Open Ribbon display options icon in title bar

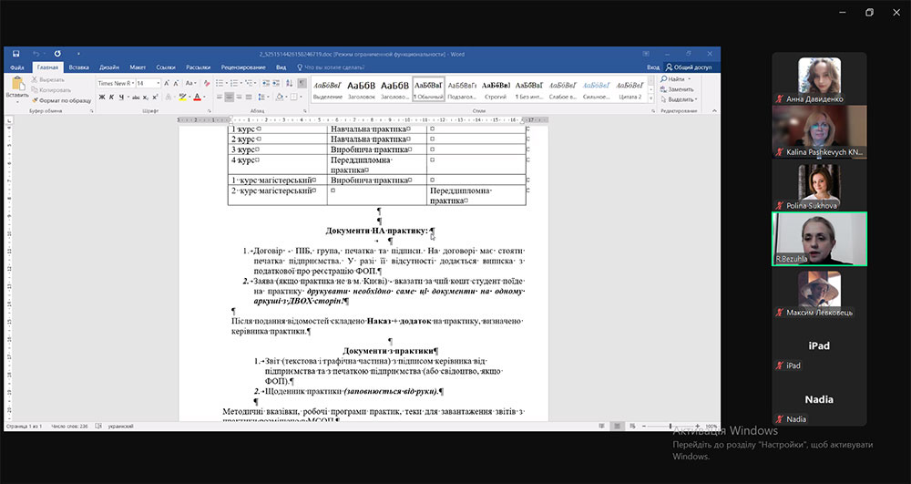pyautogui.click(x=646, y=54)
